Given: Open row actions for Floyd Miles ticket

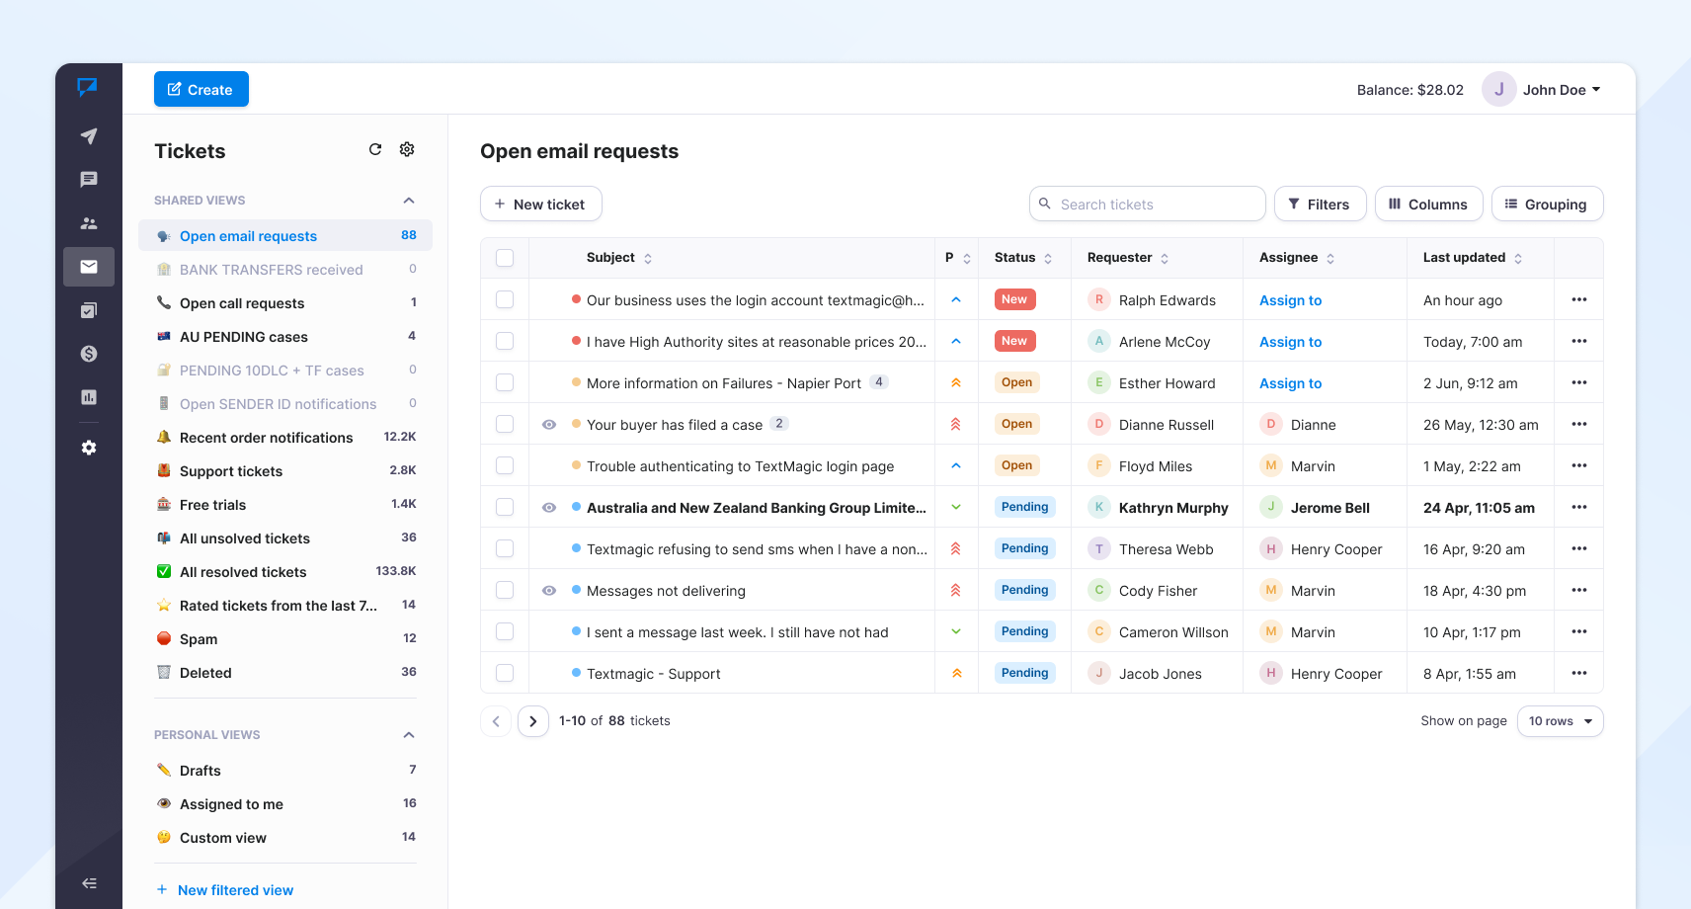Looking at the screenshot, I should pyautogui.click(x=1579, y=465).
